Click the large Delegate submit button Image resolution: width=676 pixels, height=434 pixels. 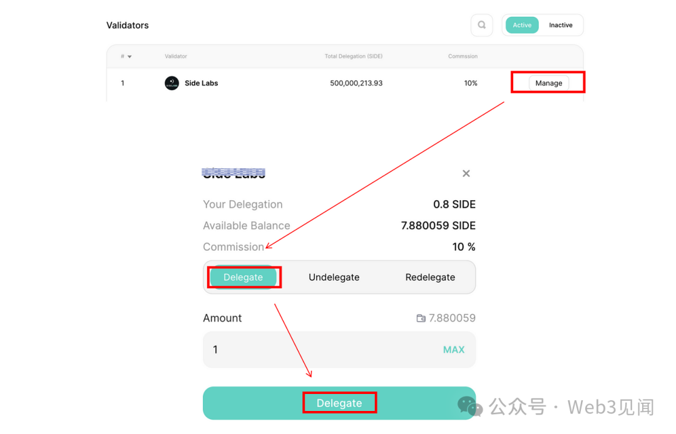coord(339,403)
